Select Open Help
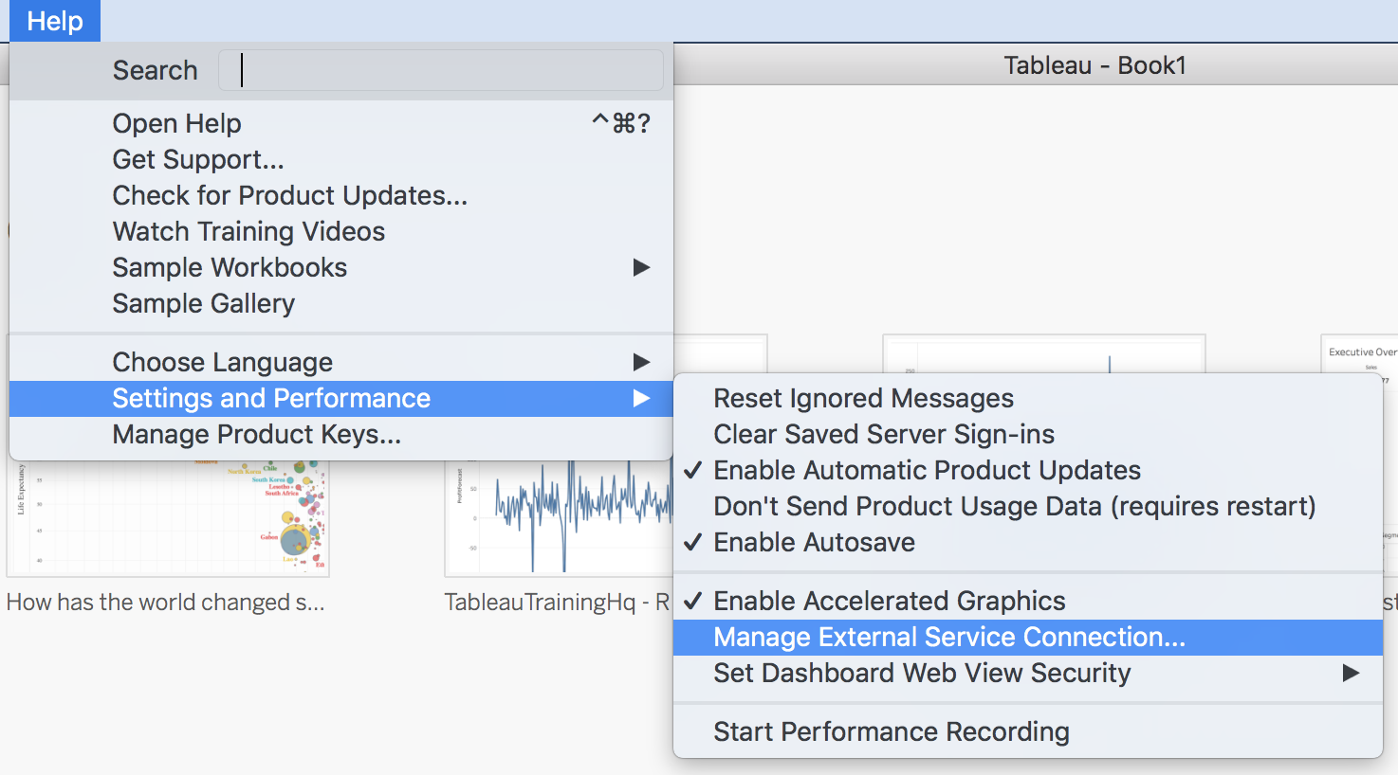The image size is (1398, 775). tap(176, 123)
